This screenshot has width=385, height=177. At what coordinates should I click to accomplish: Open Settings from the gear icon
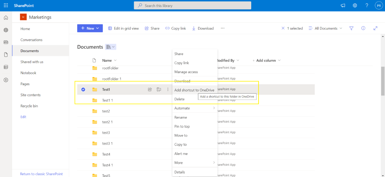pyautogui.click(x=355, y=5)
